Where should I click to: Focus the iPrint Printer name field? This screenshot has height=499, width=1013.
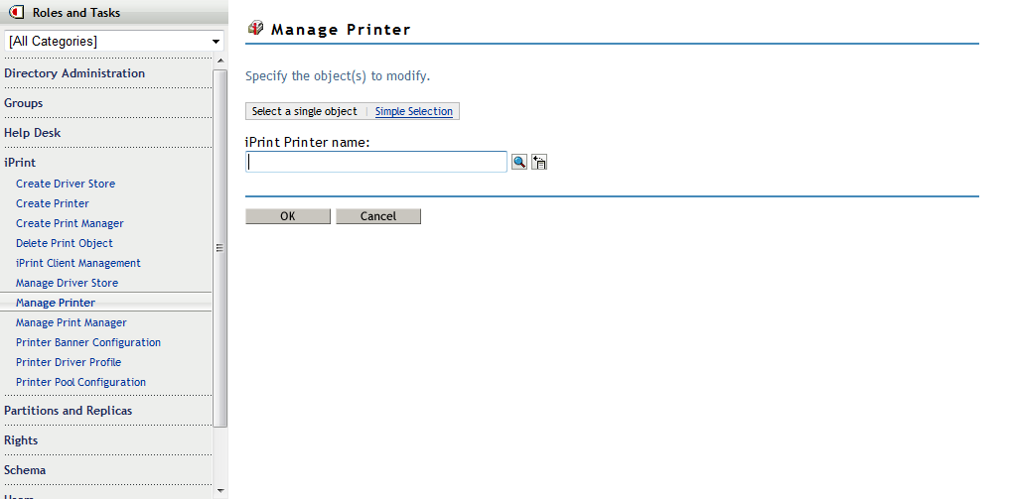click(x=376, y=162)
